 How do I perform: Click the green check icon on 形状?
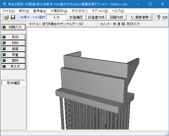click(4, 37)
